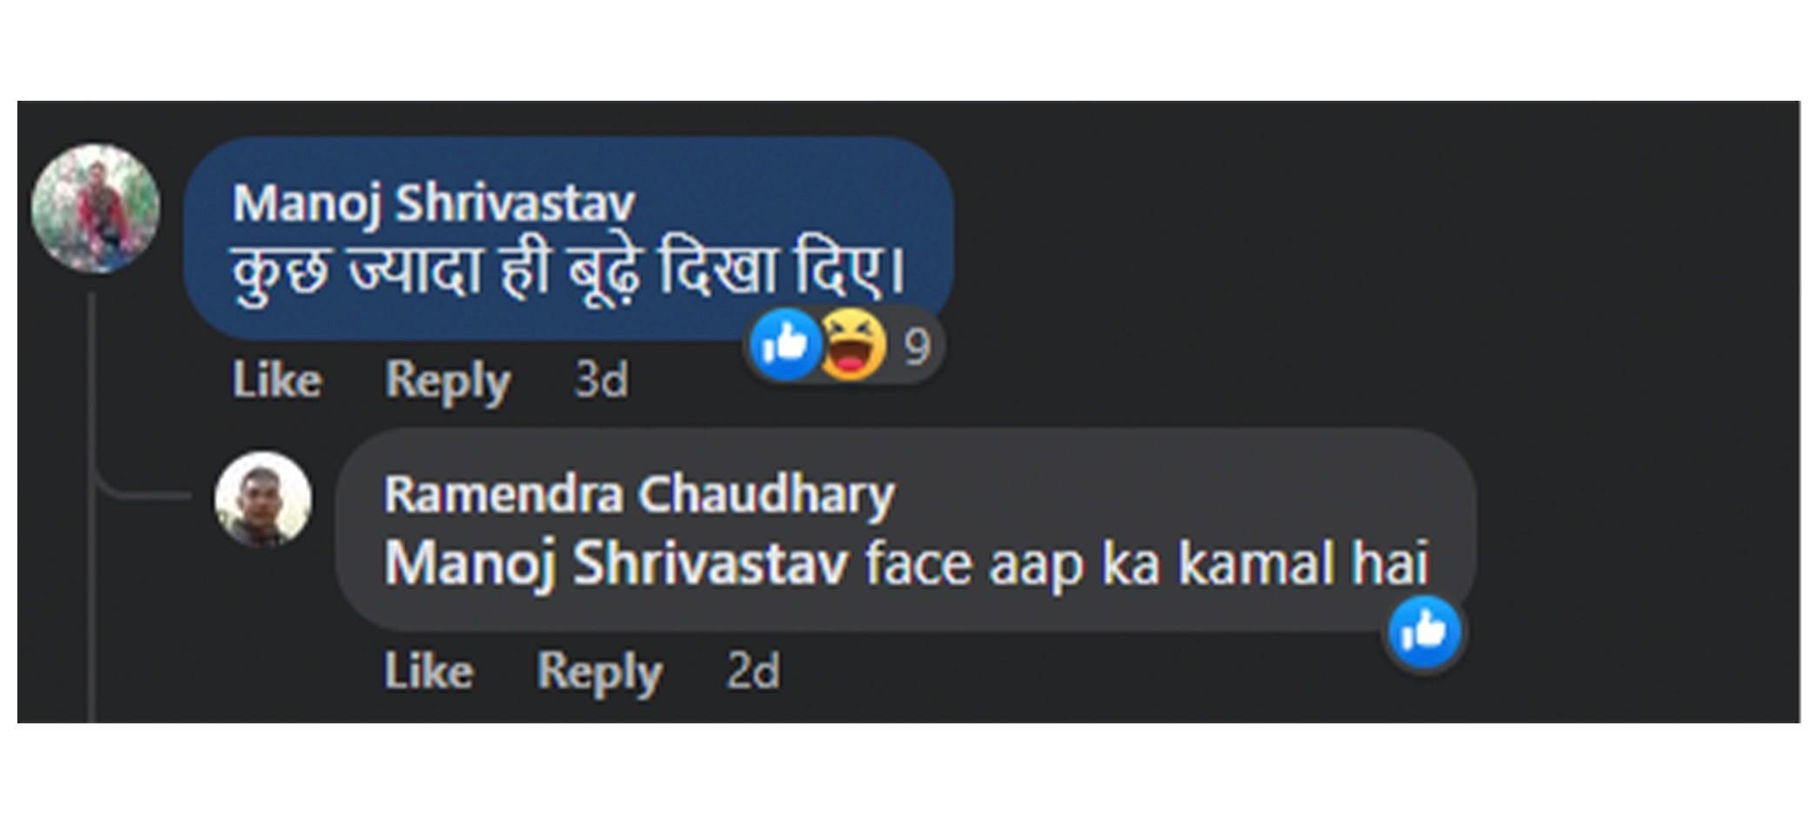Image resolution: width=1820 pixels, height=818 pixels.
Task: Open Ramendra Chaudhary's profile picture
Action: pyautogui.click(x=263, y=498)
